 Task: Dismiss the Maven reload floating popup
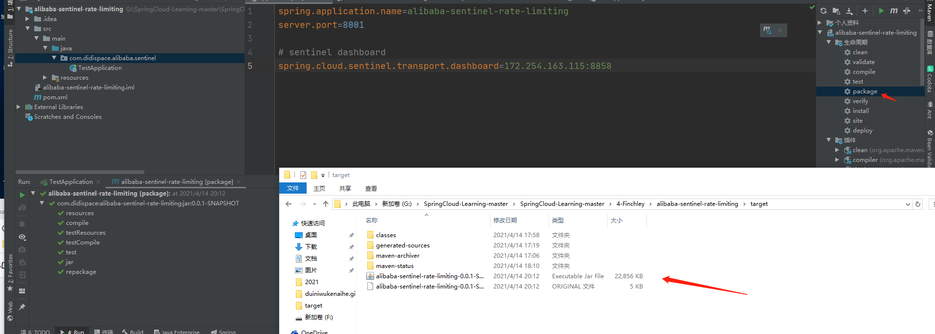coord(780,30)
